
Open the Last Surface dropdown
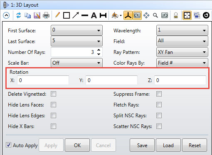(x=76, y=41)
